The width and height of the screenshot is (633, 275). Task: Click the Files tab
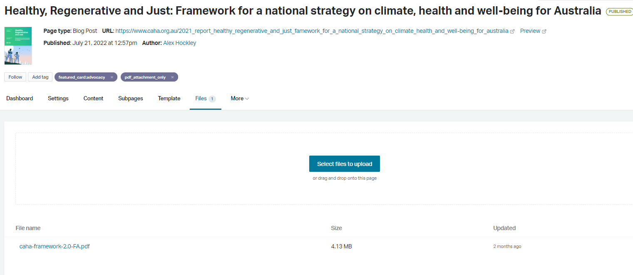[201, 99]
